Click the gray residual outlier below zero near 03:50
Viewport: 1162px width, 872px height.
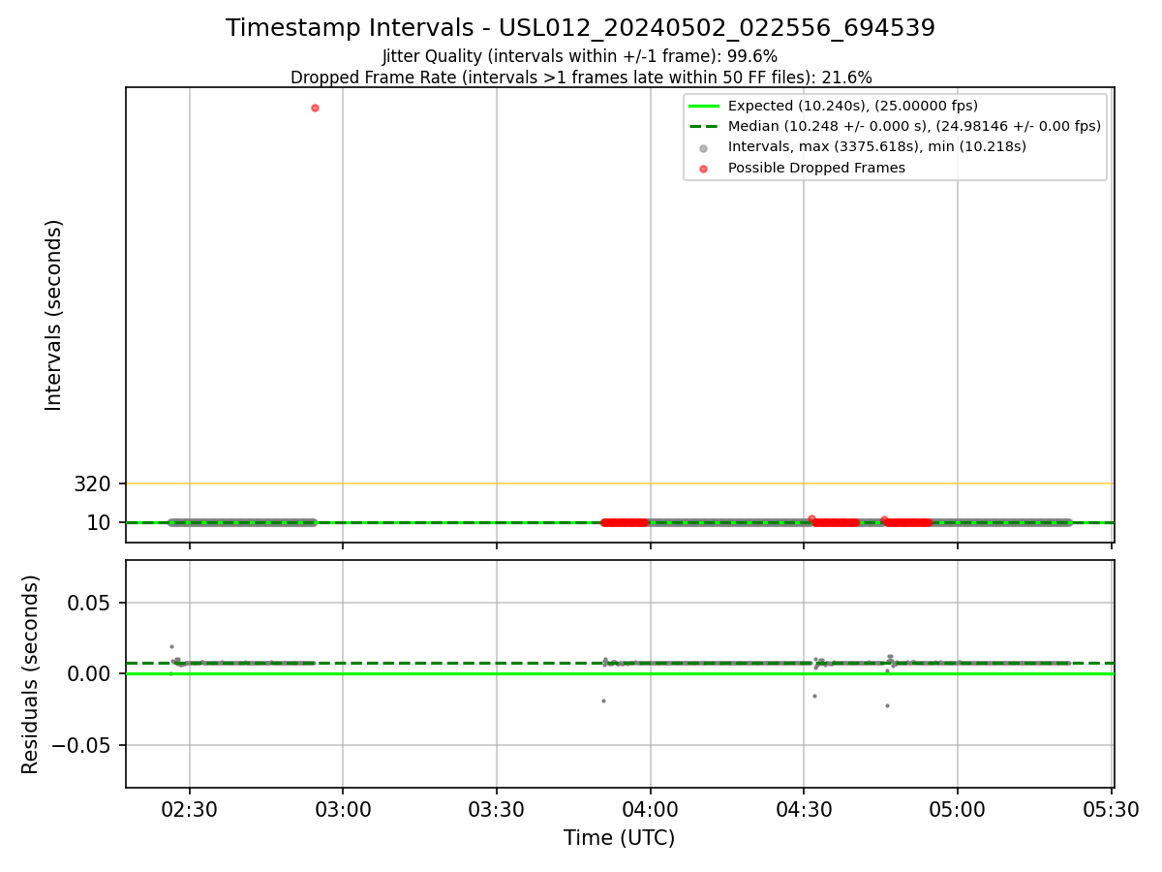point(603,701)
